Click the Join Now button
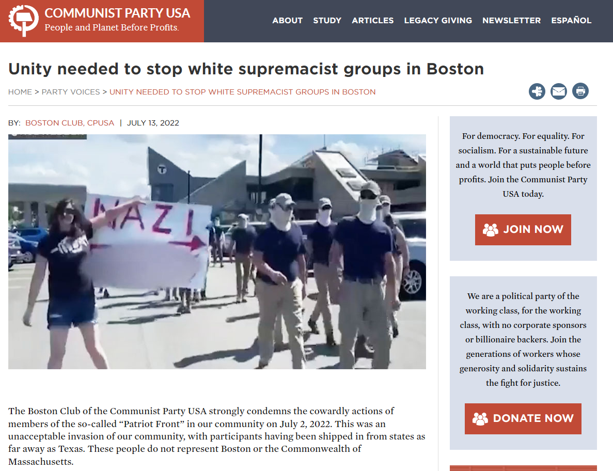Viewport: 613px width, 471px height. click(523, 229)
